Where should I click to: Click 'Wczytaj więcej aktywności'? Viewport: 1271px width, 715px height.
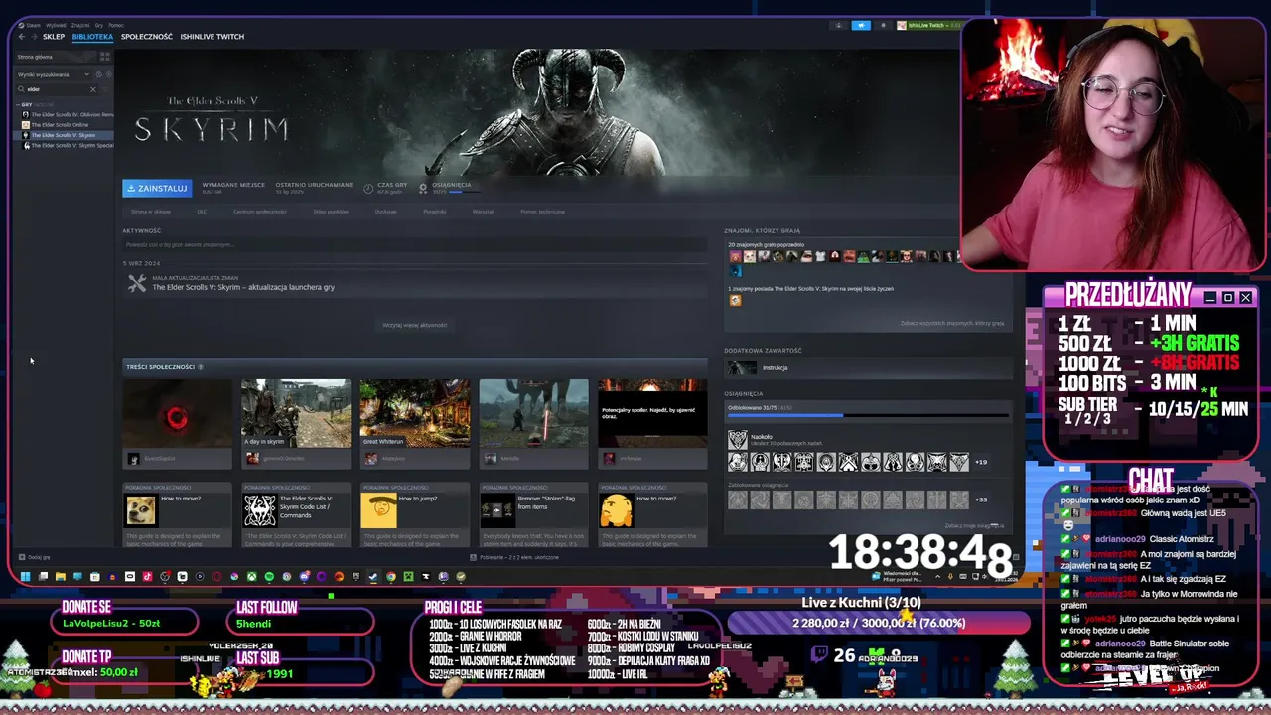pos(414,325)
